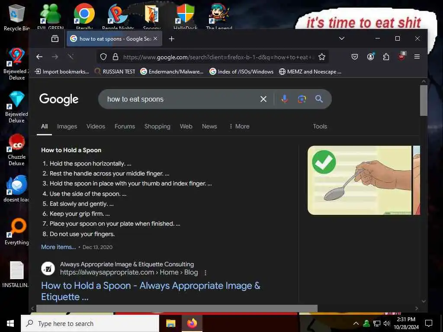Open the Thunderbird 'doesnt load' shortcut

tap(16, 188)
